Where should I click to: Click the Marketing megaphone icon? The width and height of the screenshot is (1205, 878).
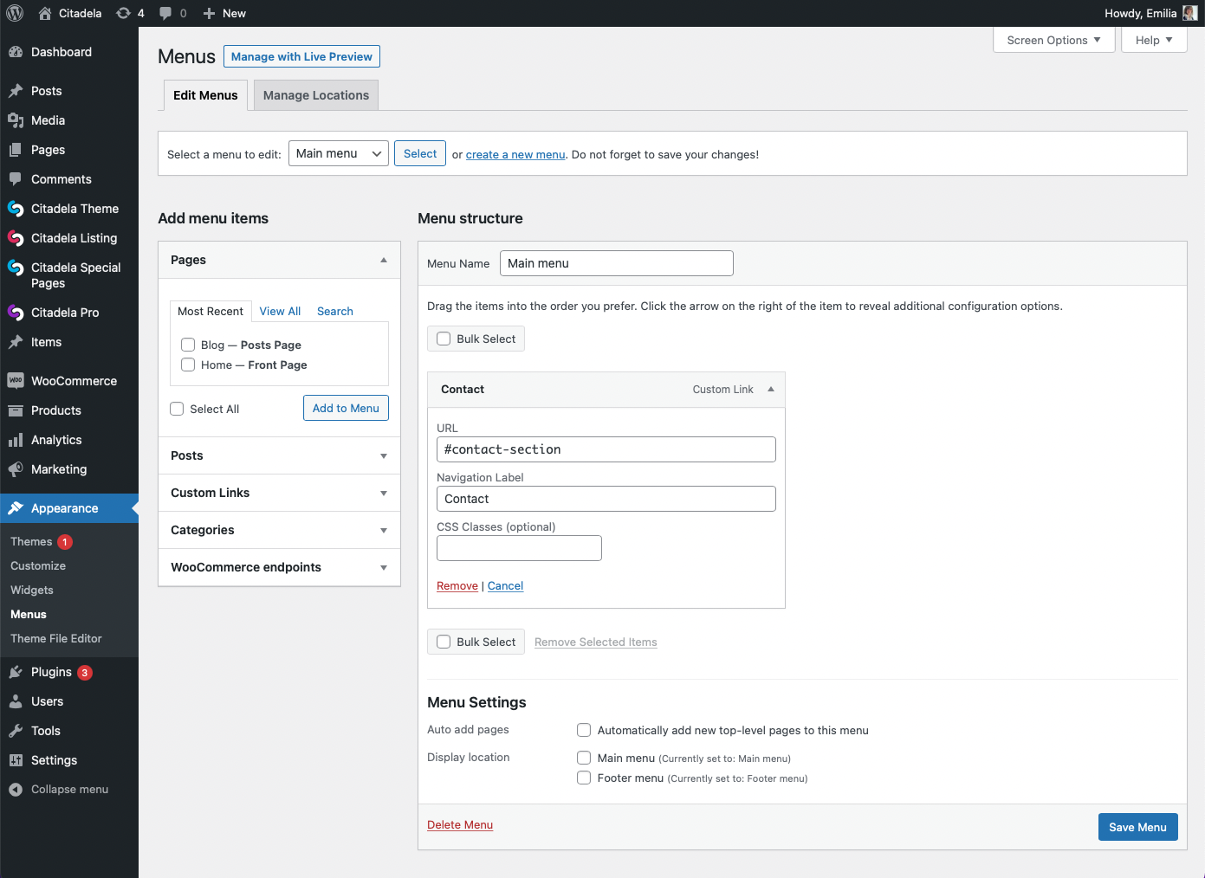(16, 469)
